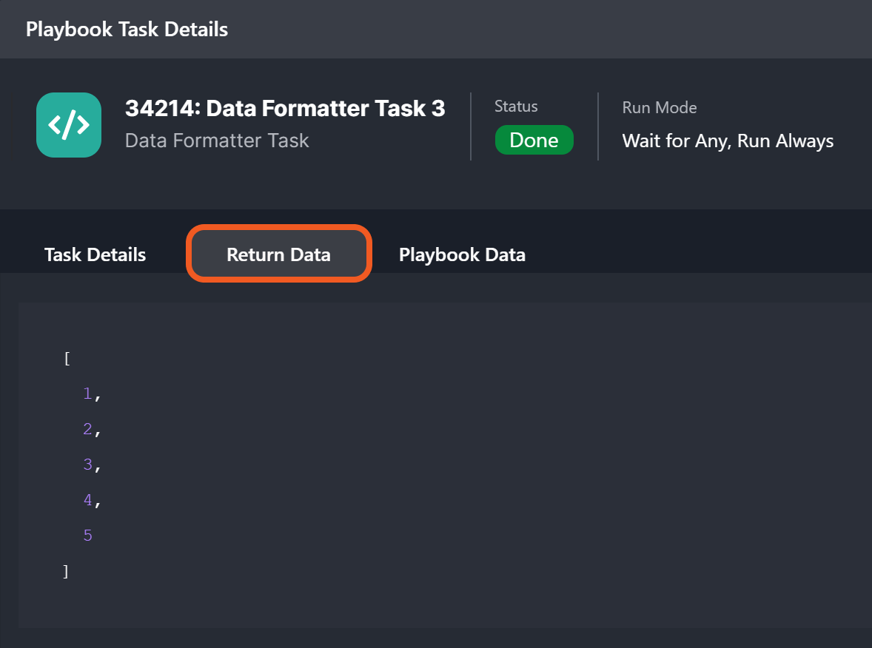Click the teal Data Formatter code icon
Viewport: 872px width, 648px height.
tap(69, 125)
